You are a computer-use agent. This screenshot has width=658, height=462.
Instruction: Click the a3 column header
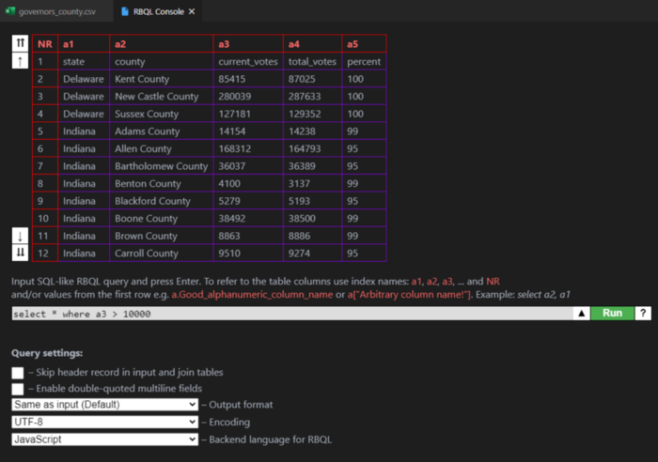248,44
